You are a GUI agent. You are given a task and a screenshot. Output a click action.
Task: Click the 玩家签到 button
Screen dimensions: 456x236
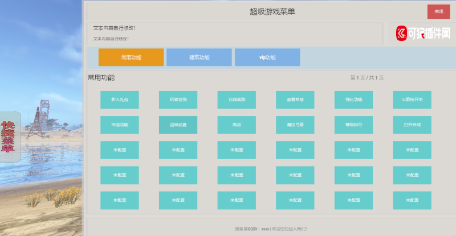tap(178, 100)
